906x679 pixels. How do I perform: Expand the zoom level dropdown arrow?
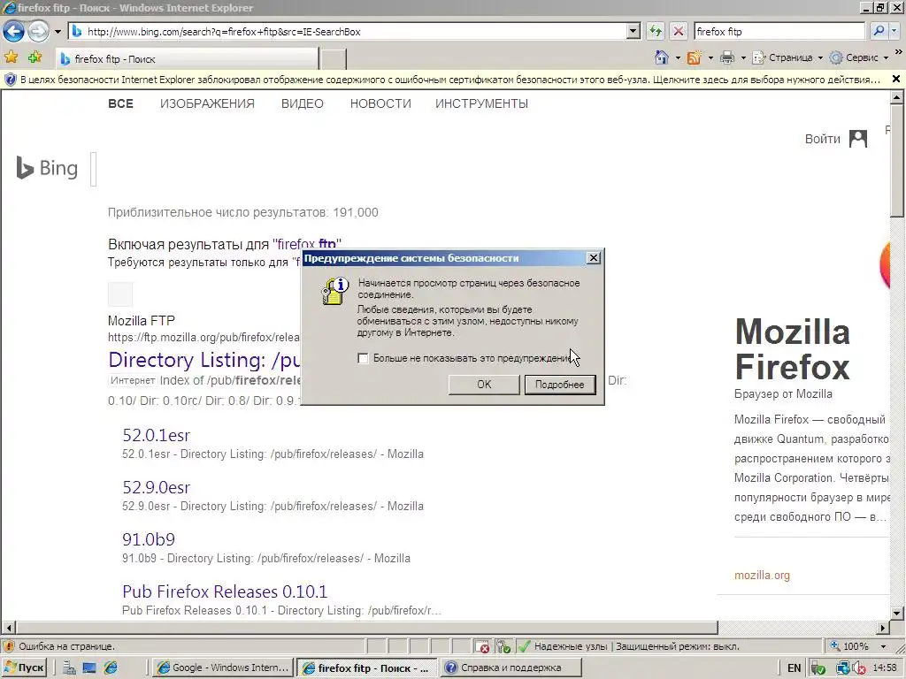[x=883, y=646]
